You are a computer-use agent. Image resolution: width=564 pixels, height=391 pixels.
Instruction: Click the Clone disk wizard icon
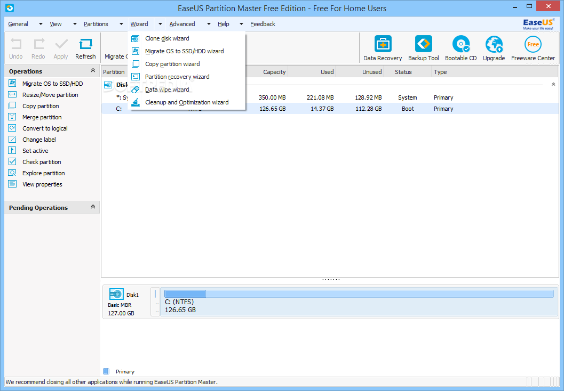point(135,38)
